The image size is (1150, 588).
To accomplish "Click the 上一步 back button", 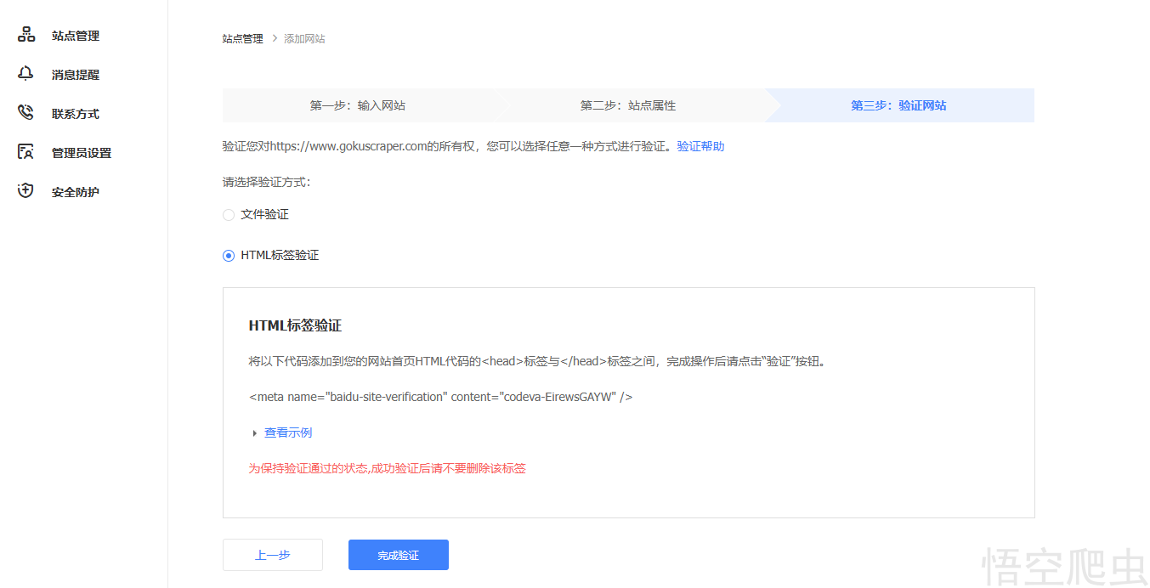I will [272, 554].
